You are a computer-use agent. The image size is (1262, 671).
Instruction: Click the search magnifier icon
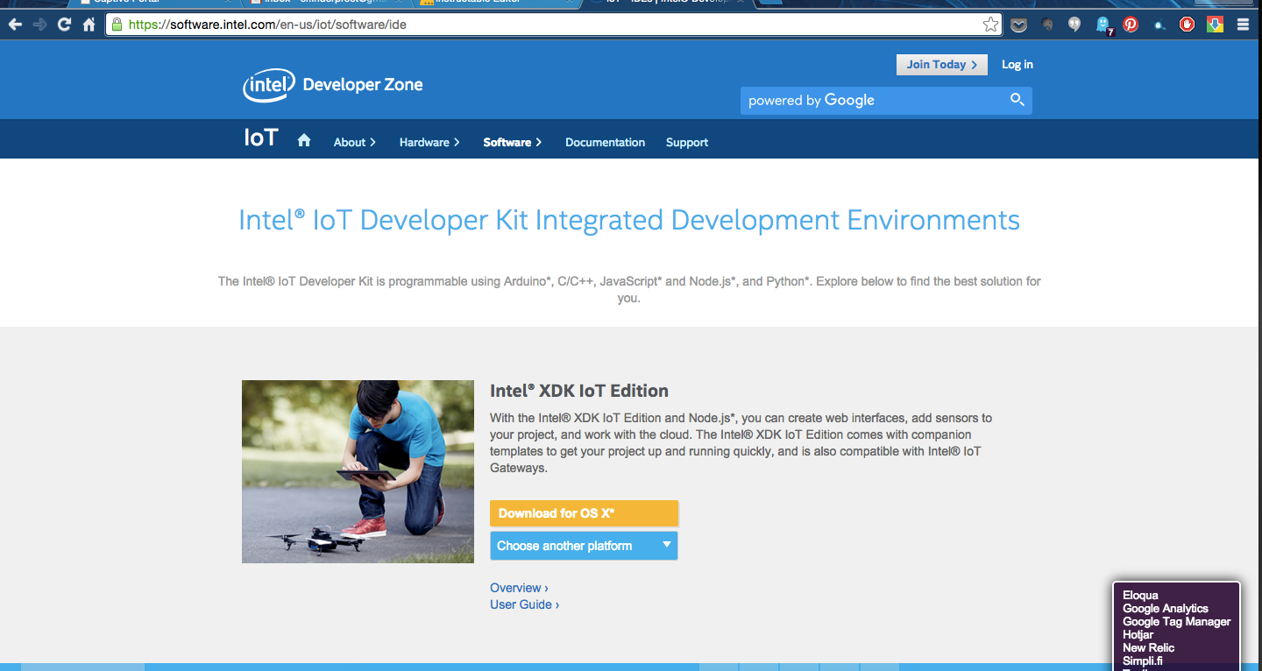coord(1017,100)
